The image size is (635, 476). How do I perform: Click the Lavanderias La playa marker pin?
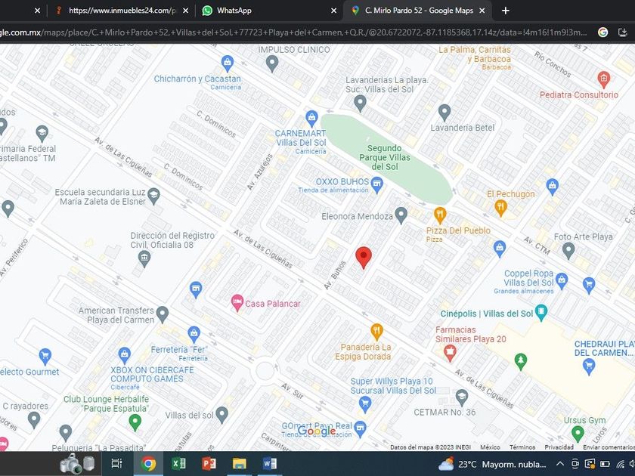pyautogui.click(x=360, y=104)
